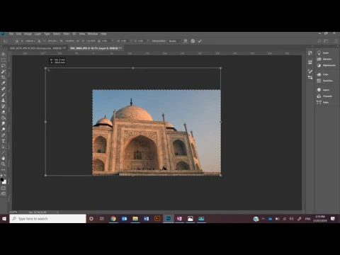The image size is (340, 255).
Task: Open the Interpolation dropdown
Action: tap(175, 41)
